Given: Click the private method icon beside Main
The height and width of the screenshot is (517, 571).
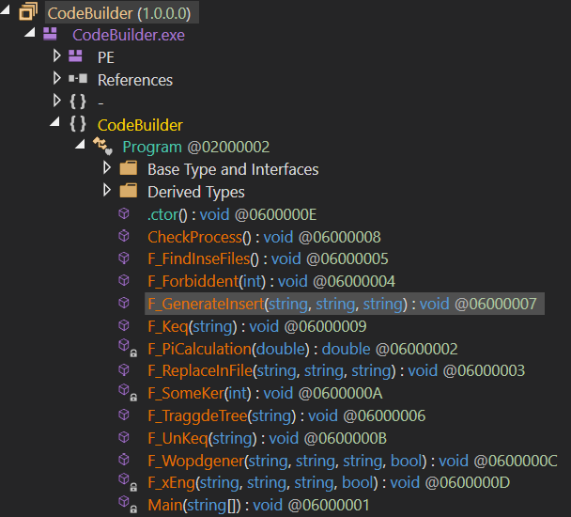Looking at the screenshot, I should pos(126,505).
